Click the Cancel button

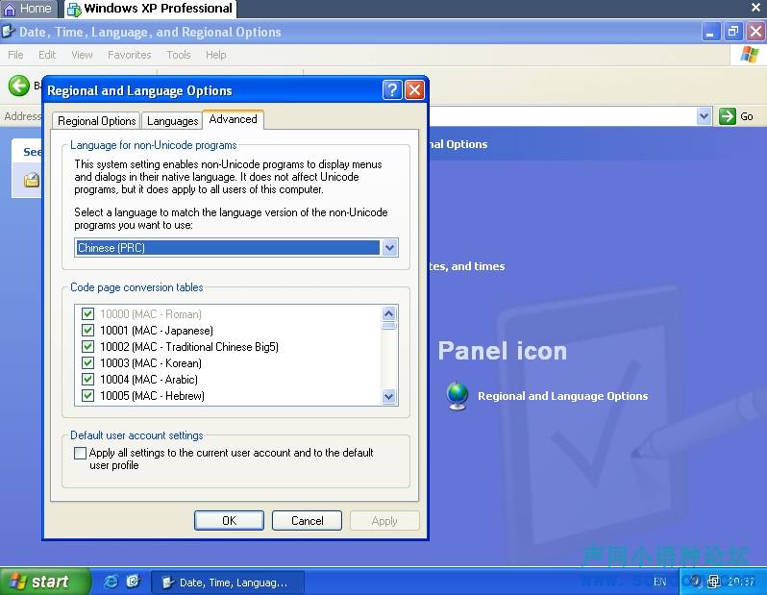(x=307, y=521)
